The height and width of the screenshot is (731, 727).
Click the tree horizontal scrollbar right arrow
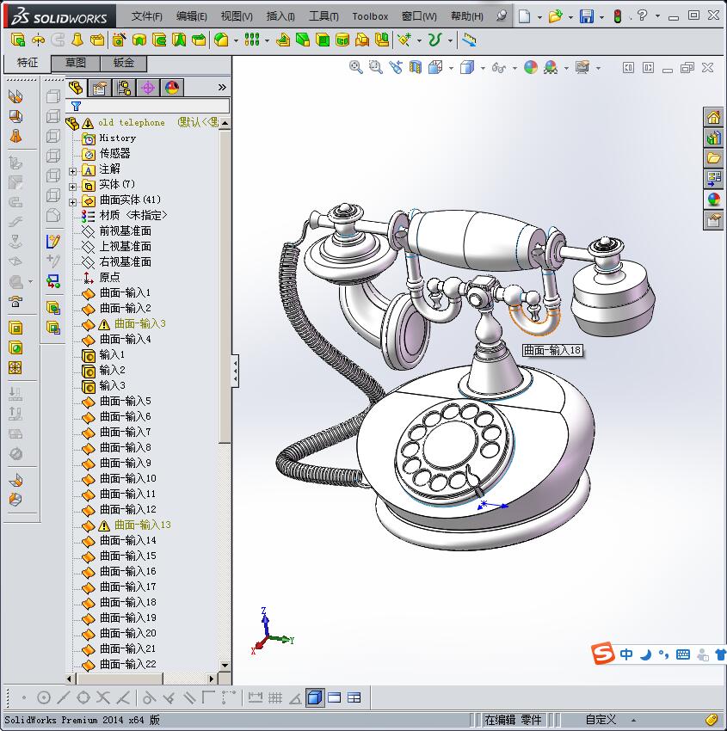212,679
